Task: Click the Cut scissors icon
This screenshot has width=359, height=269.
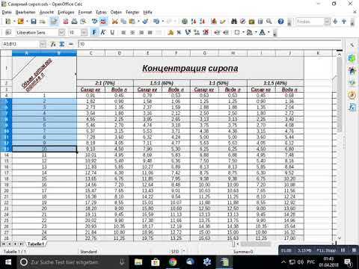Action: pyautogui.click(x=114, y=22)
